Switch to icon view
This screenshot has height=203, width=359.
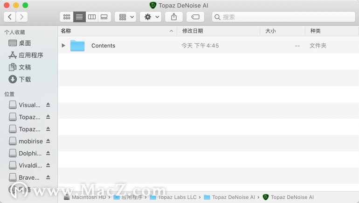pyautogui.click(x=67, y=17)
